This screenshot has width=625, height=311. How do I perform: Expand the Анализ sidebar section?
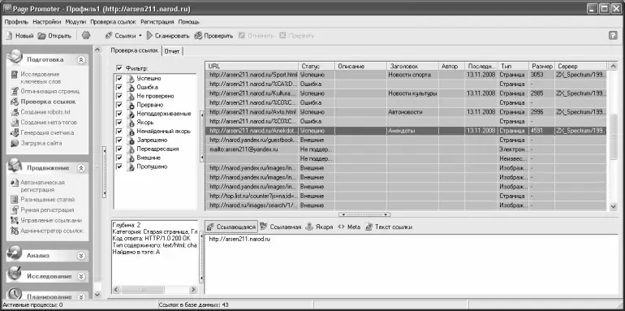tap(81, 256)
